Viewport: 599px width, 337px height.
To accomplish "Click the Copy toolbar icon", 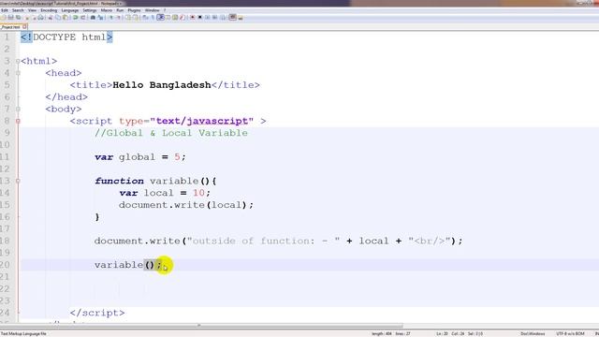I will pyautogui.click(x=58, y=17).
